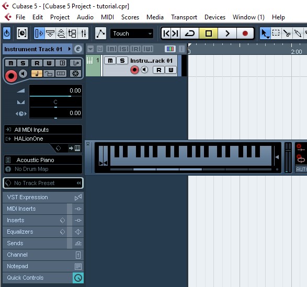Open No Track Preset field
307x287 pixels.
(x=43, y=183)
